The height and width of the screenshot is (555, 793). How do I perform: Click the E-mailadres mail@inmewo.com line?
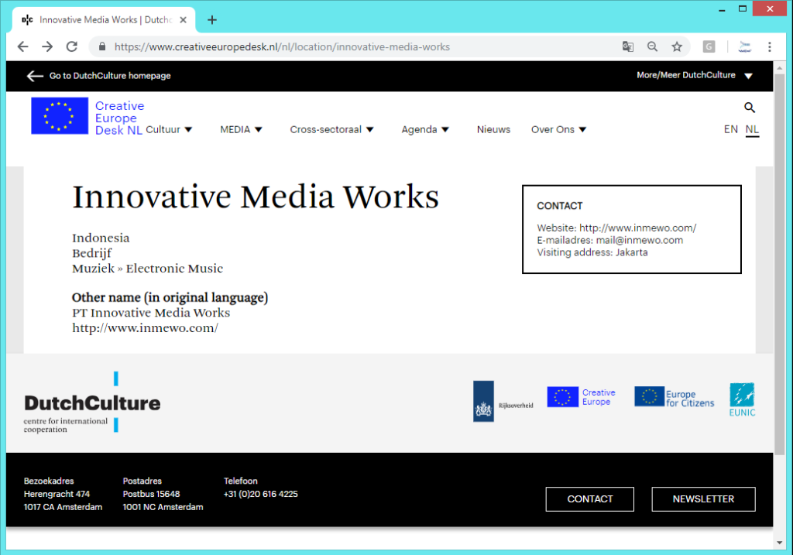coord(610,240)
